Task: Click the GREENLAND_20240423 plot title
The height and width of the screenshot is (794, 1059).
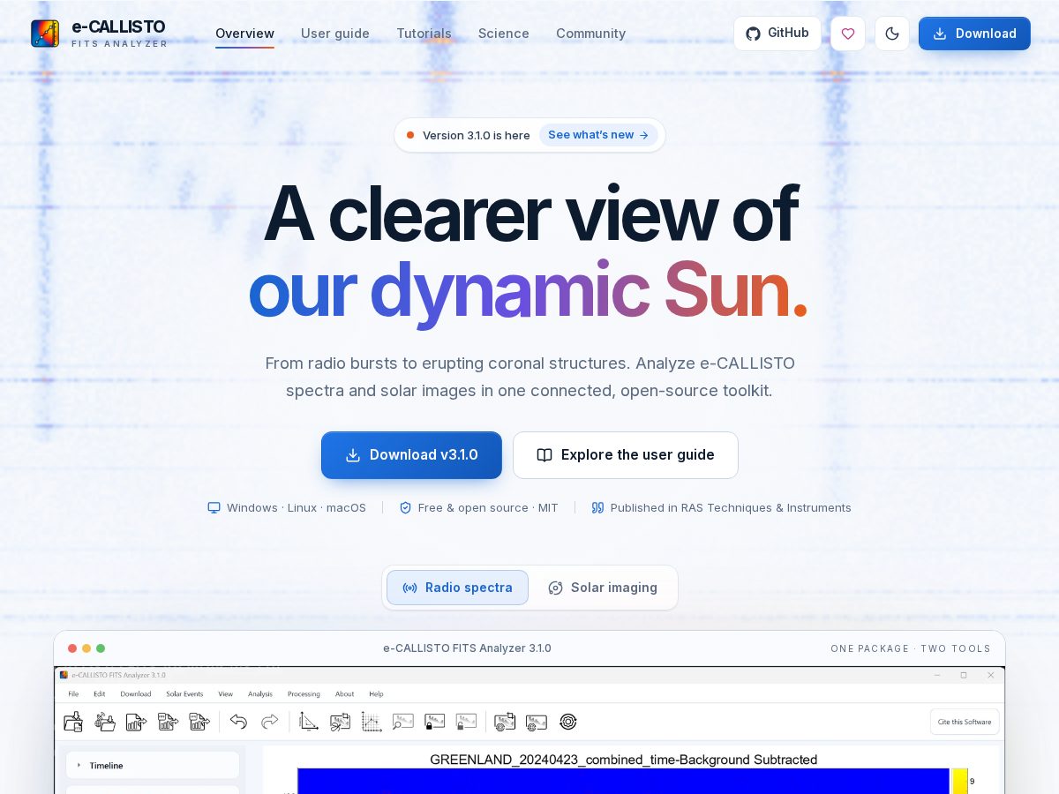Action: (623, 760)
